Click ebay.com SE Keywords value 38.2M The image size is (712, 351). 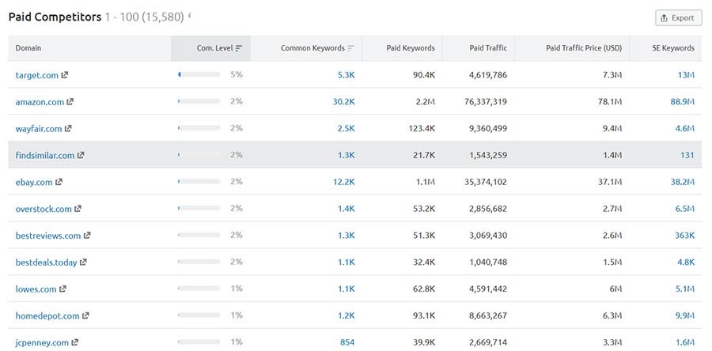click(681, 183)
